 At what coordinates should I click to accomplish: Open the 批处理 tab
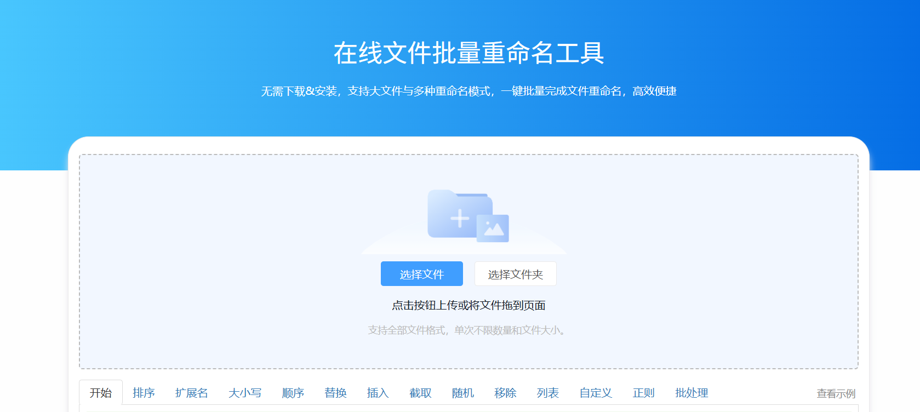tap(692, 393)
